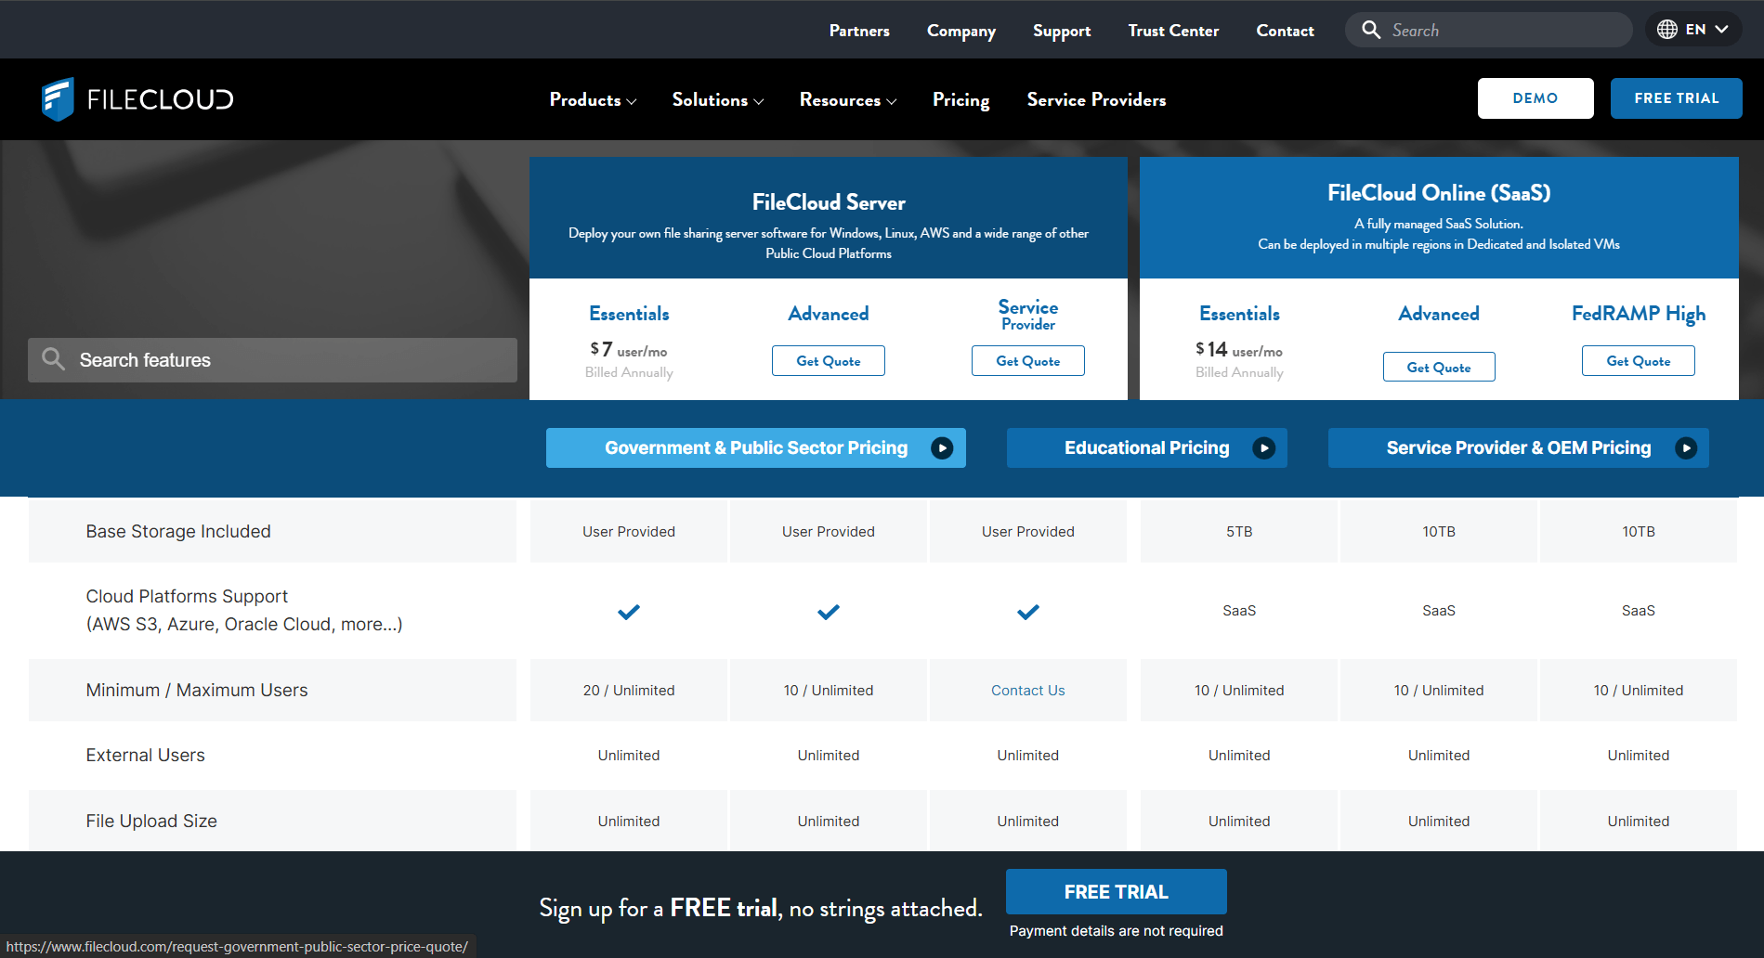Click the 20 / Unlimited users cell
This screenshot has height=958, width=1764.
point(629,691)
